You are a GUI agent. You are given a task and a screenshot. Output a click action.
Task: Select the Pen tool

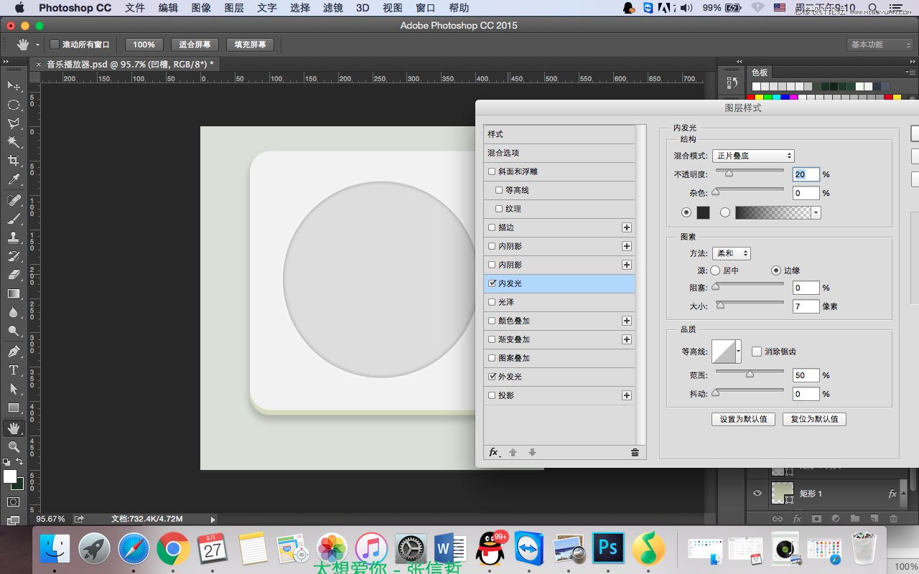14,351
